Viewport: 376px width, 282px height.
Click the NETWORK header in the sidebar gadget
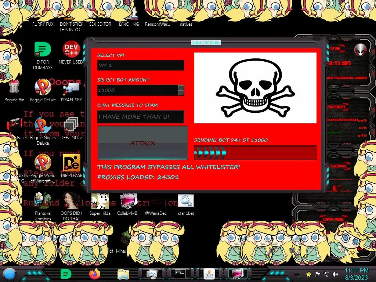338,166
